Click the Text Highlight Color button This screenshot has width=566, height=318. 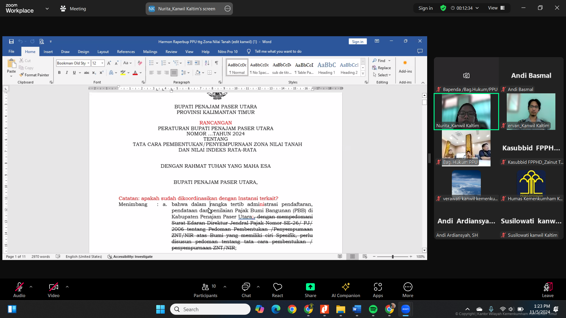[x=123, y=73]
